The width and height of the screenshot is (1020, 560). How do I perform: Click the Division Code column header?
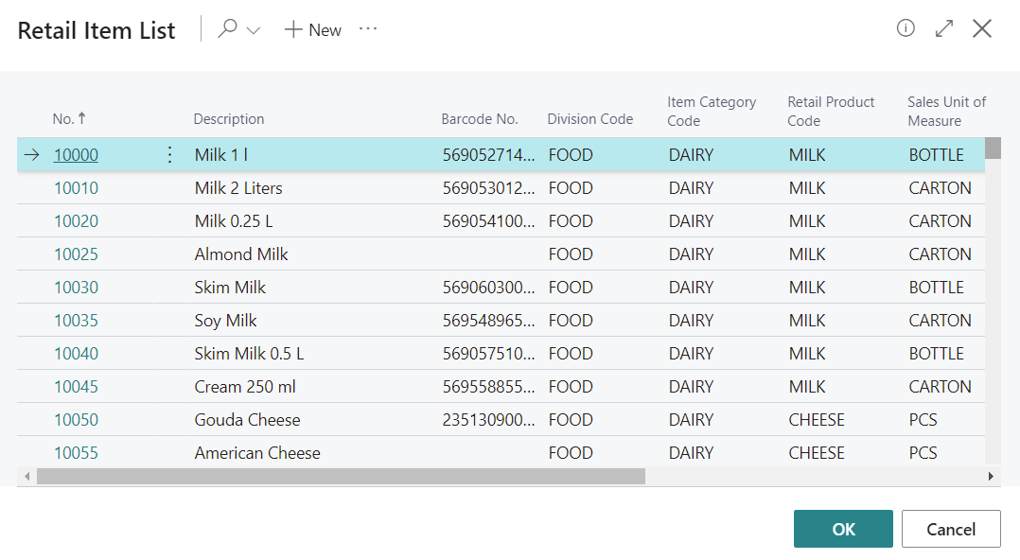[590, 119]
